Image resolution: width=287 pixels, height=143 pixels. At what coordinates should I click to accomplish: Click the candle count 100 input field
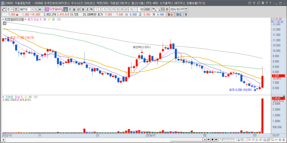coord(141,9)
